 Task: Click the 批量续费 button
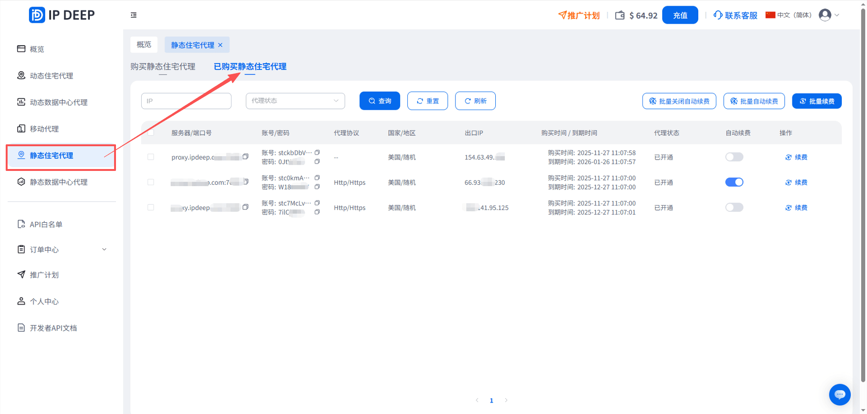817,101
